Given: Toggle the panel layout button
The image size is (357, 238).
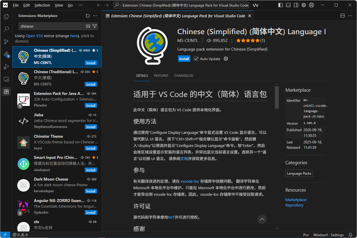Looking at the screenshot, I should (288, 5).
